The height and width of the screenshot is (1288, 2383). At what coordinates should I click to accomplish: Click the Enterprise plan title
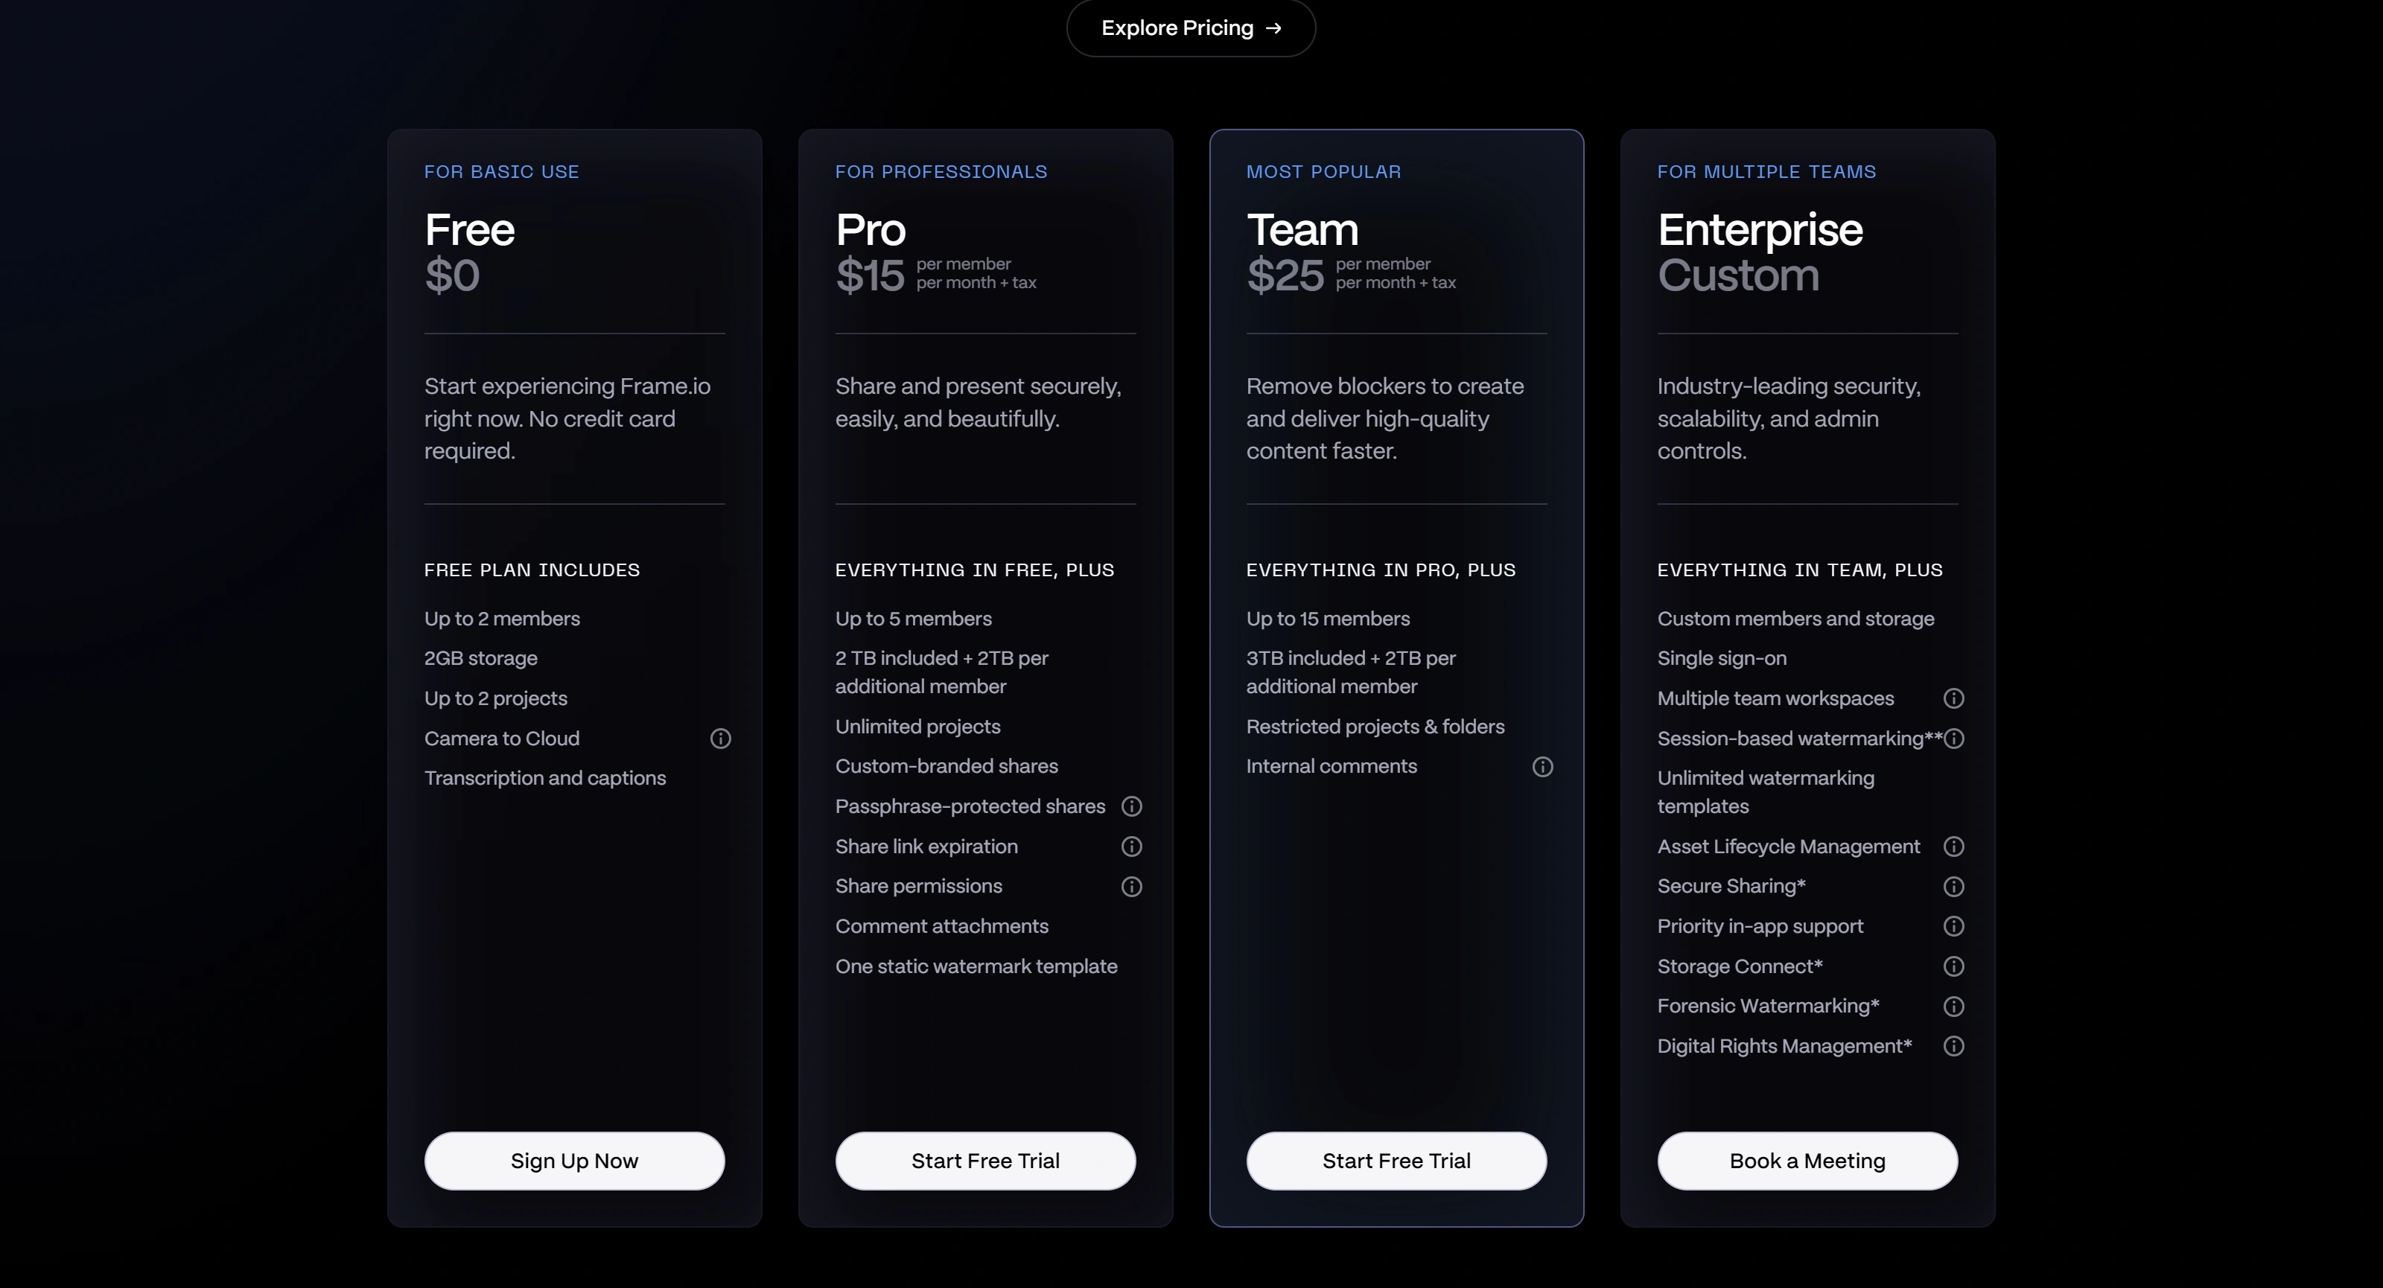1760,231
